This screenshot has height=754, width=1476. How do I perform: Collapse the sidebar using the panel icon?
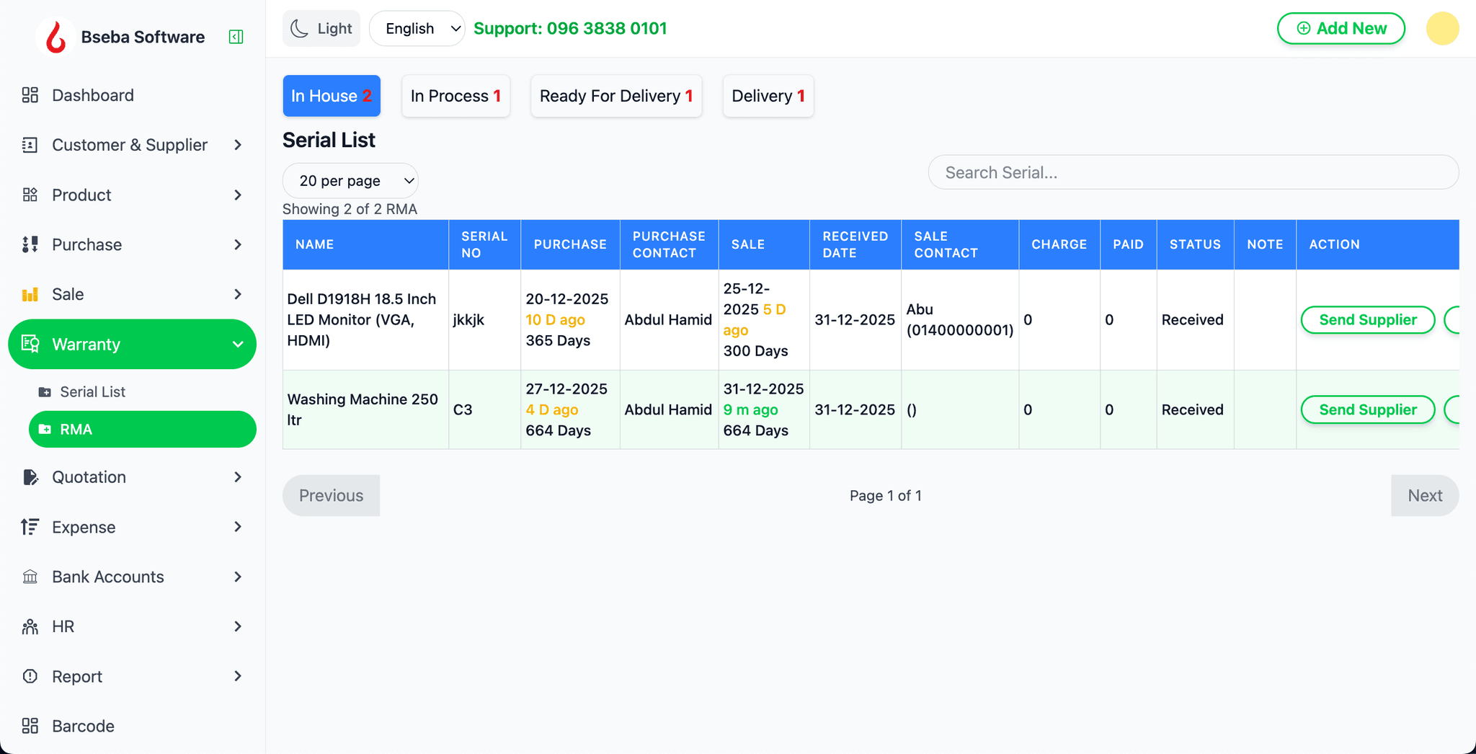pyautogui.click(x=236, y=37)
